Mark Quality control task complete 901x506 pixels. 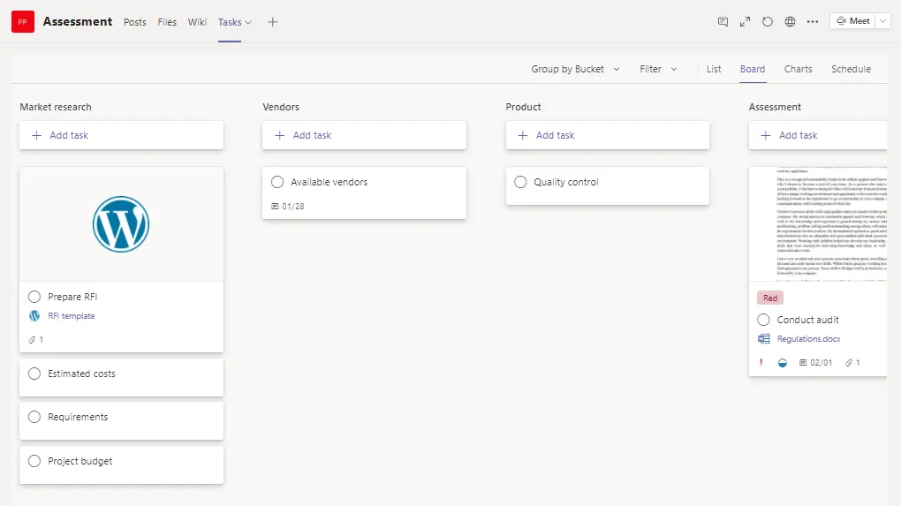(x=520, y=182)
